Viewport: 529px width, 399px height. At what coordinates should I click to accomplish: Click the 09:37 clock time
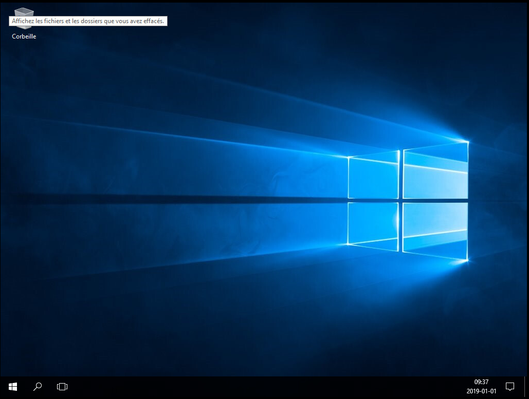tap(481, 382)
